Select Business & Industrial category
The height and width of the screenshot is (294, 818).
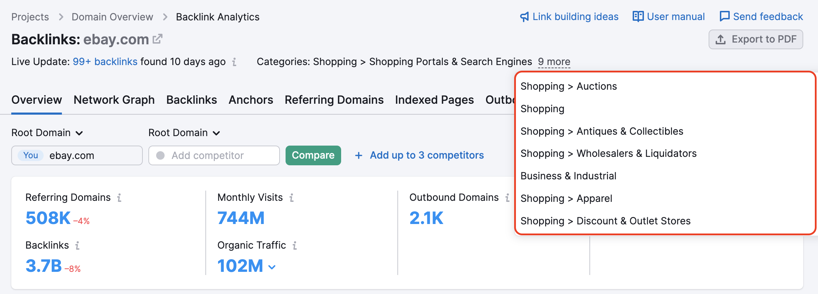tap(568, 176)
